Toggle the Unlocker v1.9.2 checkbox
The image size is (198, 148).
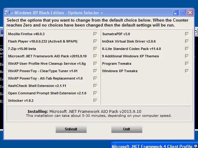(95, 101)
